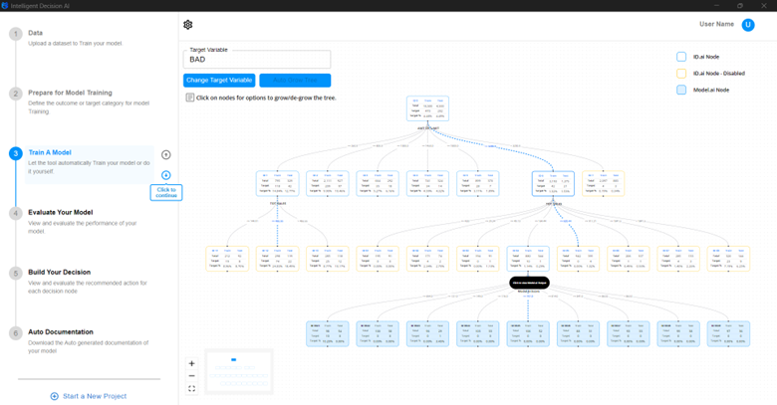Select the Model.ai node under the dashed blue connector
Screen dimensions: 777x405
[528, 333]
